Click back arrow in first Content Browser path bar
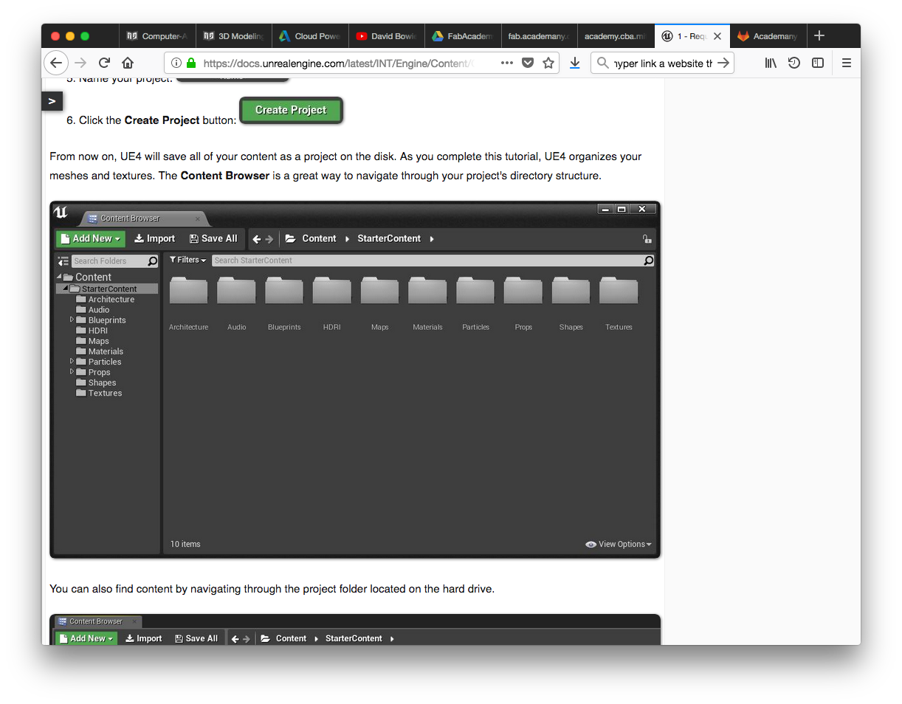The height and width of the screenshot is (704, 902). point(256,239)
